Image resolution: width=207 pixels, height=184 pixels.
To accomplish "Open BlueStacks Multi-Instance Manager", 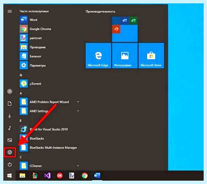I will pos(50,147).
